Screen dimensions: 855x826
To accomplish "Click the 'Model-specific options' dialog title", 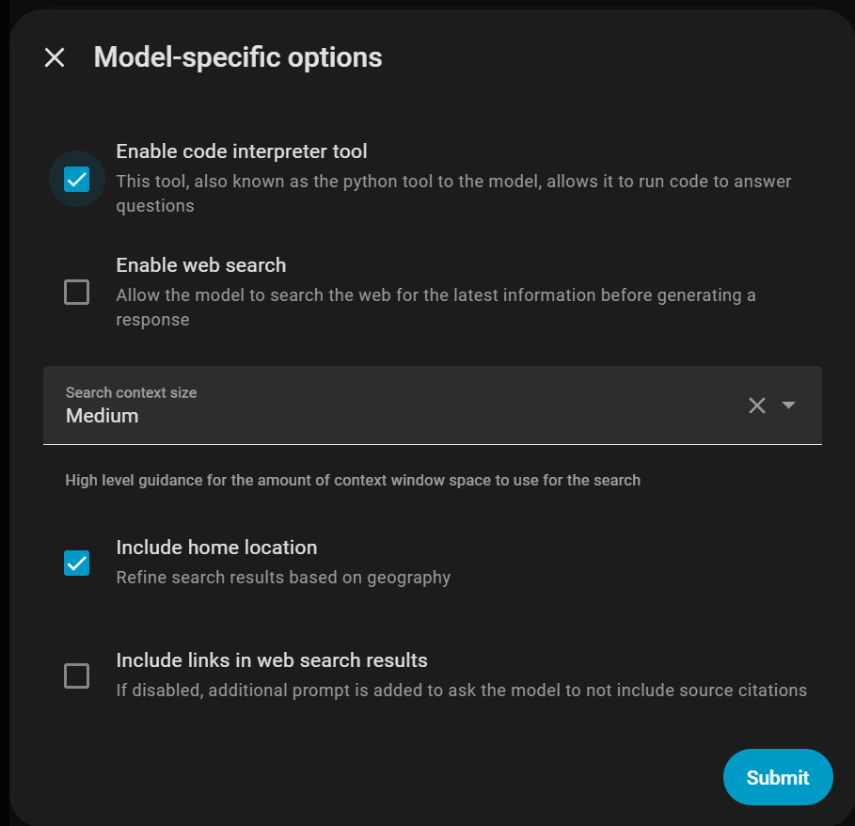I will pyautogui.click(x=237, y=57).
